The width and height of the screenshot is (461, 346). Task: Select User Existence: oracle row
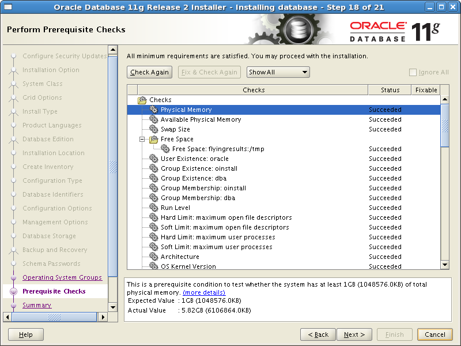[x=284, y=158]
